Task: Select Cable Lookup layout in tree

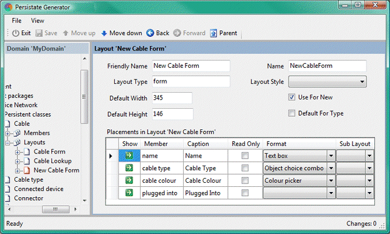Action: (52, 161)
